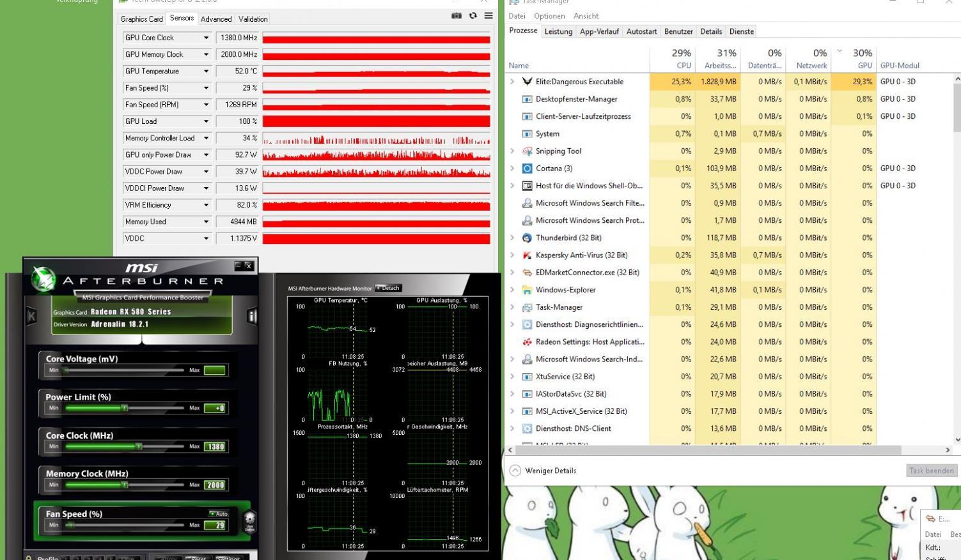Screen dimensions: 961x560
Task: Minimize the MSI Afterburner window
Action: pyautogui.click(x=238, y=266)
